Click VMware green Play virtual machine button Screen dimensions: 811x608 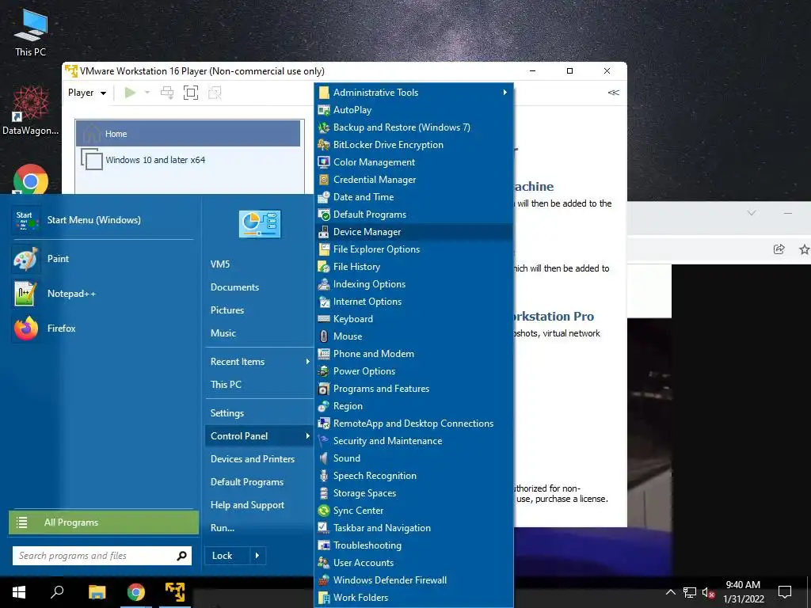(x=131, y=93)
